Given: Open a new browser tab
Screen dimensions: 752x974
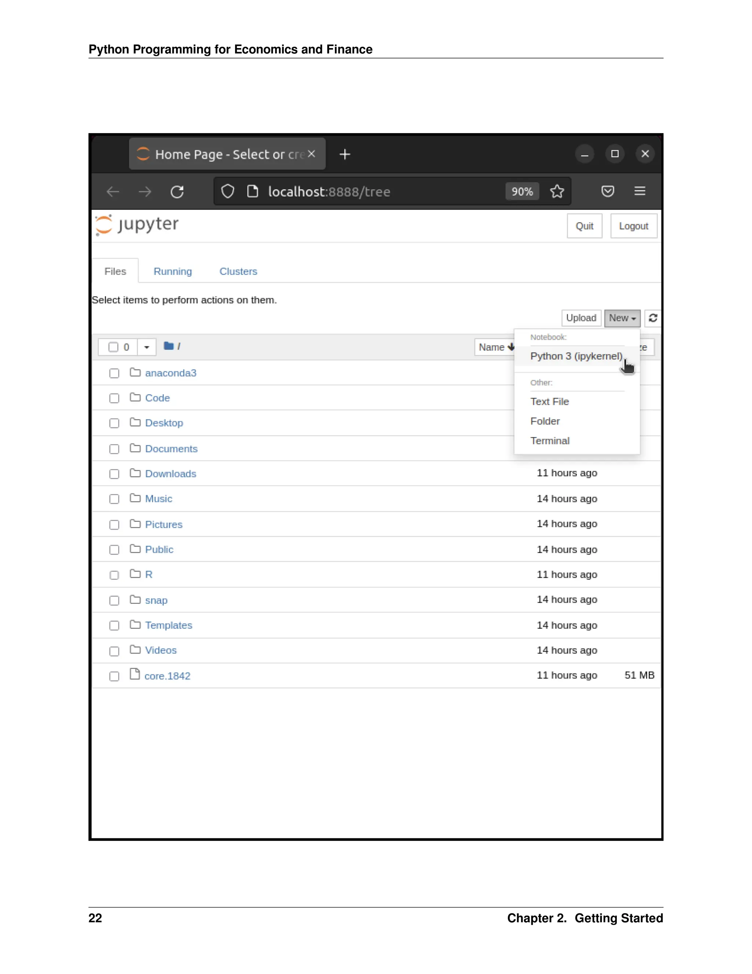Looking at the screenshot, I should tap(345, 154).
